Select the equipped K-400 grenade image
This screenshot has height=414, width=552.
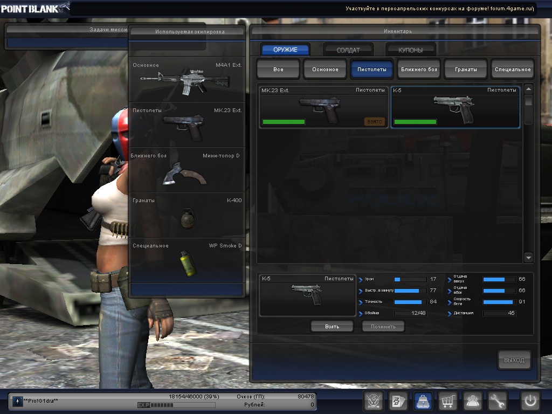[188, 218]
